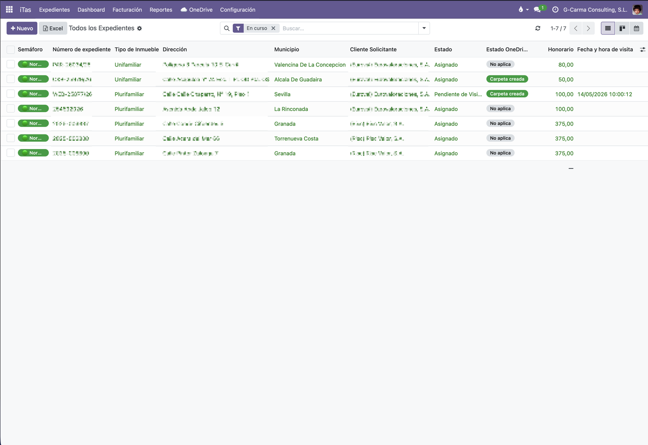Click the search magnifier icon
648x445 pixels.
tap(227, 28)
